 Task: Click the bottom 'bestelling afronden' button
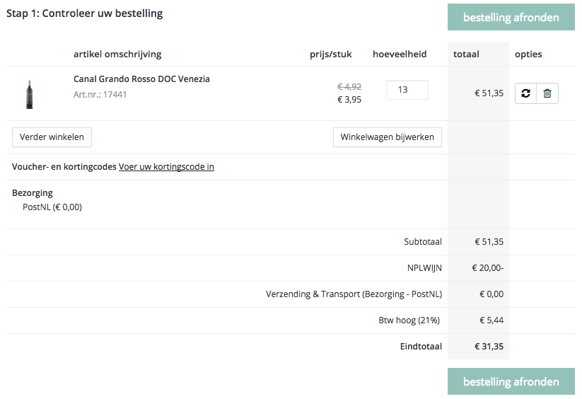pyautogui.click(x=511, y=382)
